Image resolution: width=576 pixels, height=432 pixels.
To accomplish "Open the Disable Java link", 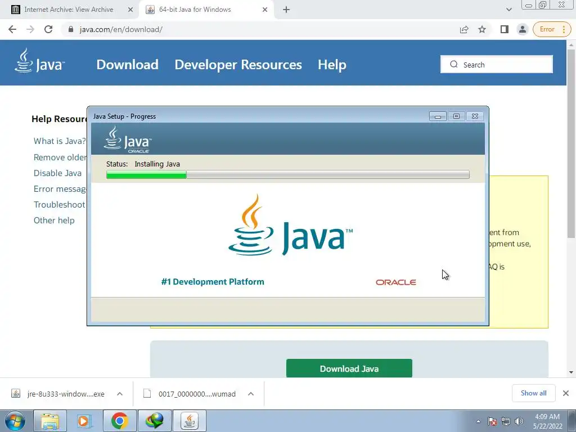I will pos(58,173).
